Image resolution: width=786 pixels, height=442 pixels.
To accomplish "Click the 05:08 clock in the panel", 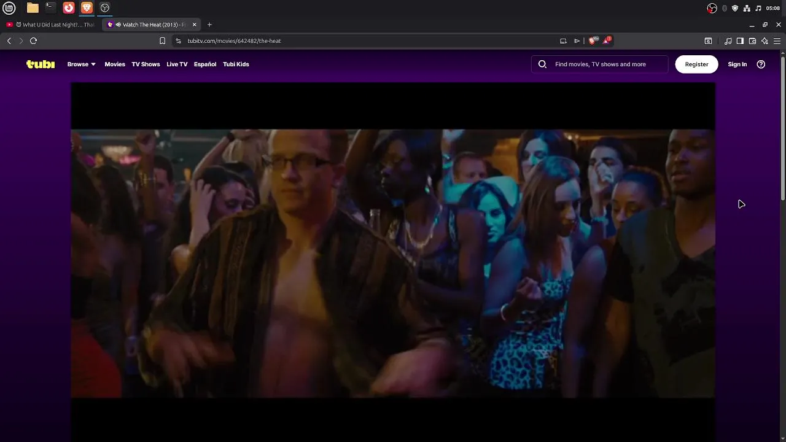I will point(772,8).
